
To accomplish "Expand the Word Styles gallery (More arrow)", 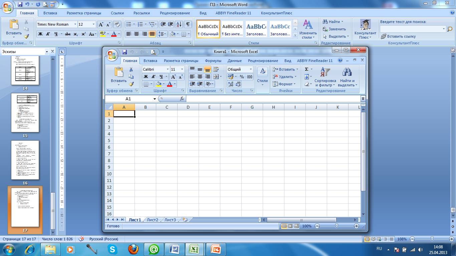I will pos(295,36).
